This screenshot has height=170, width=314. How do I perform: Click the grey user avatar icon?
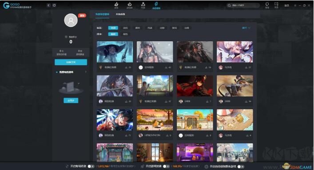71,20
